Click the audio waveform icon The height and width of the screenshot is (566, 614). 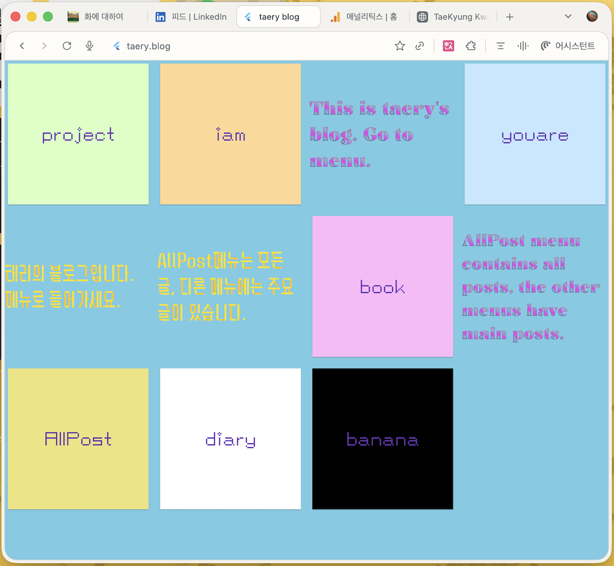pos(523,46)
